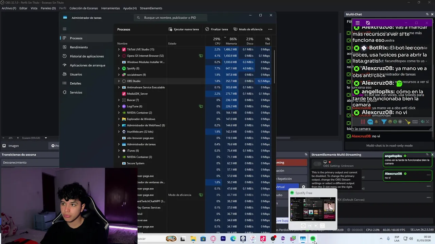
Task: Open OBS Paneles (D) menu
Action: (48, 8)
